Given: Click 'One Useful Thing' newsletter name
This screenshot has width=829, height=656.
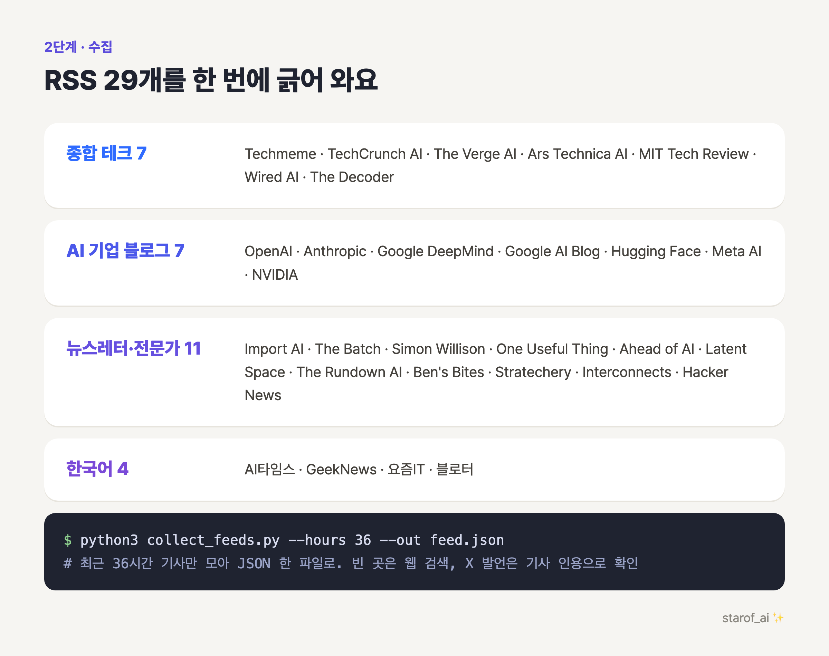Looking at the screenshot, I should (552, 349).
